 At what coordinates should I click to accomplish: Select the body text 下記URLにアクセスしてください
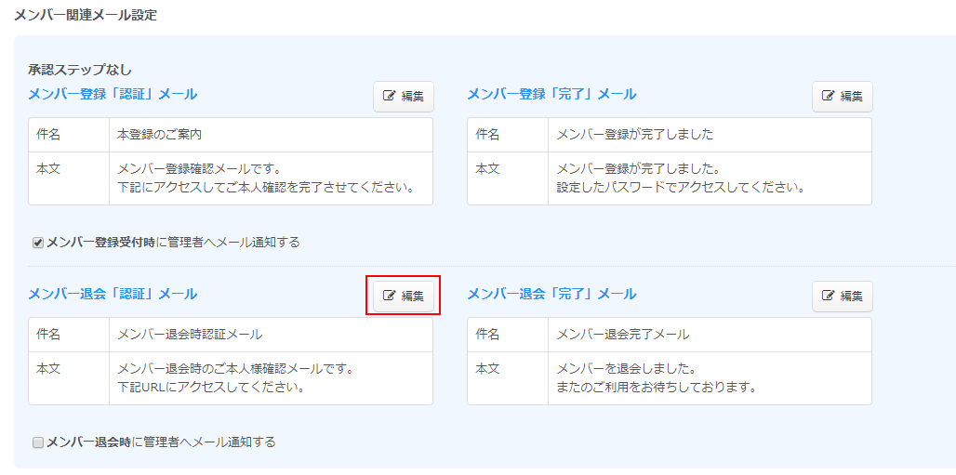pyautogui.click(x=211, y=387)
